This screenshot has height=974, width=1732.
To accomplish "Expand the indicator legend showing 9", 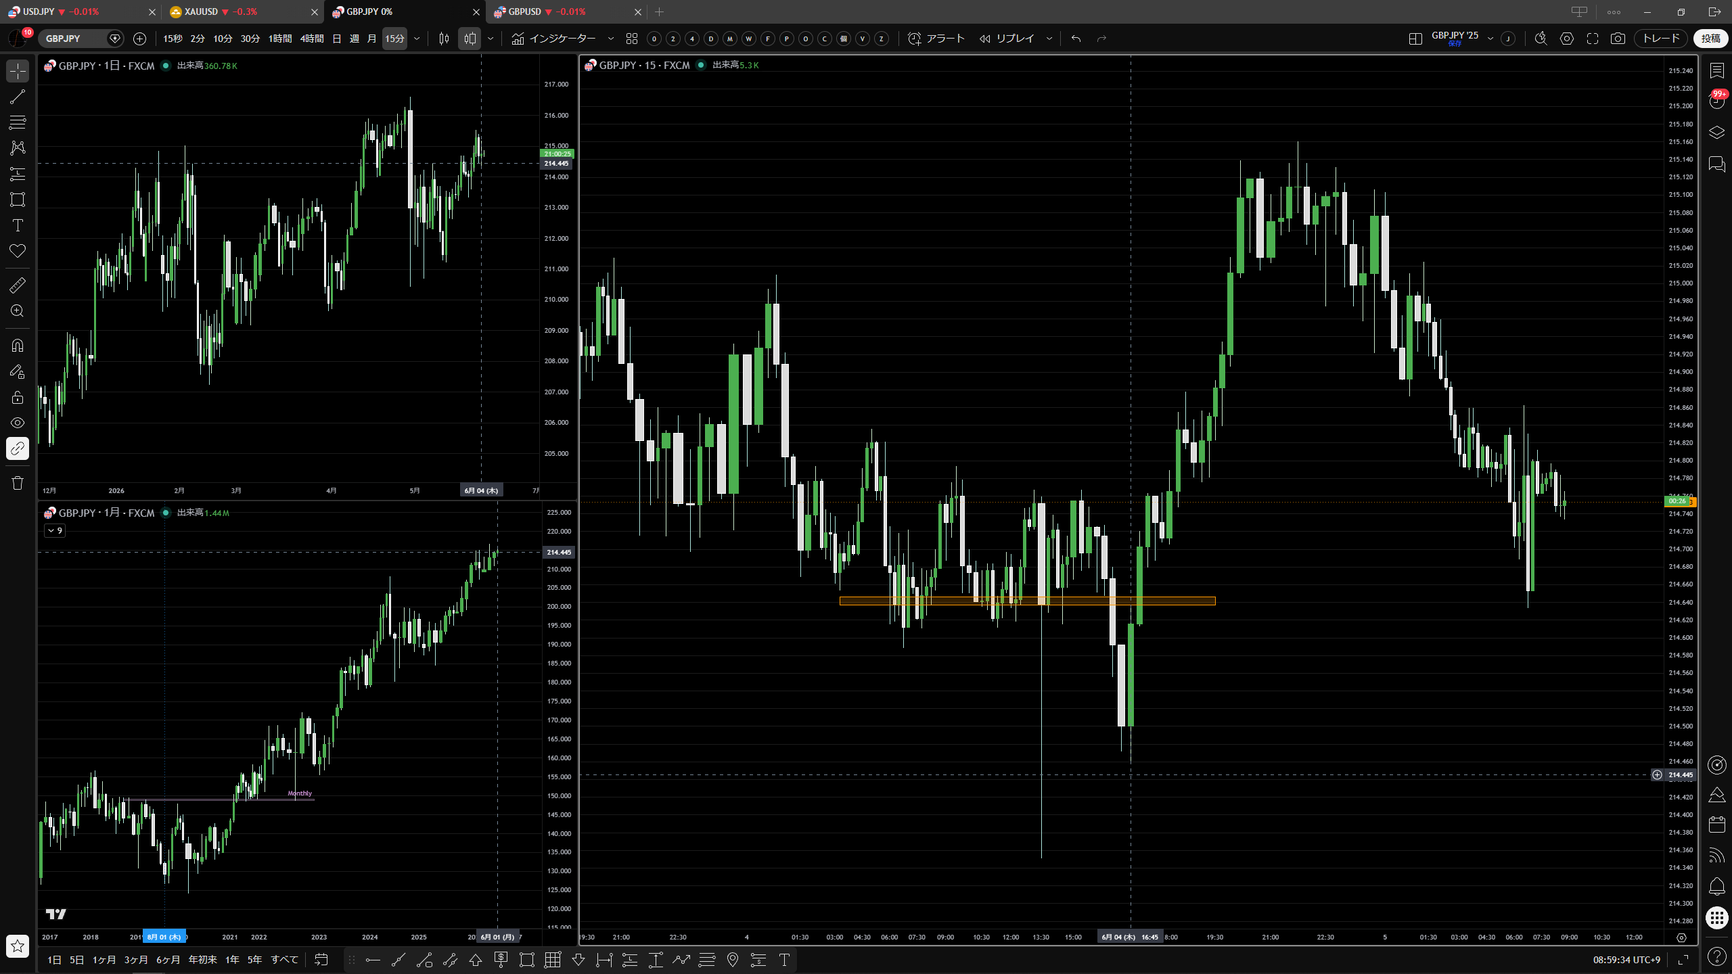I will [55, 531].
